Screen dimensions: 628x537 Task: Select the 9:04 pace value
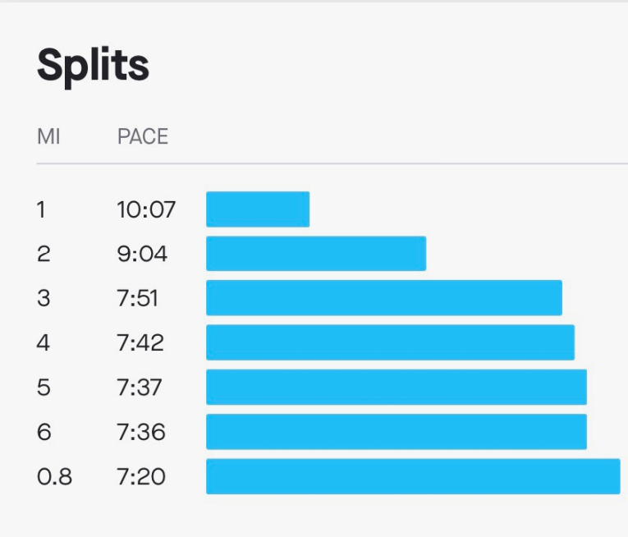(x=142, y=254)
